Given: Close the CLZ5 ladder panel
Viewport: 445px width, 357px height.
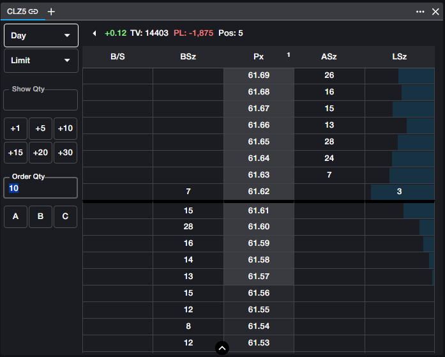Looking at the screenshot, I should click(435, 11).
